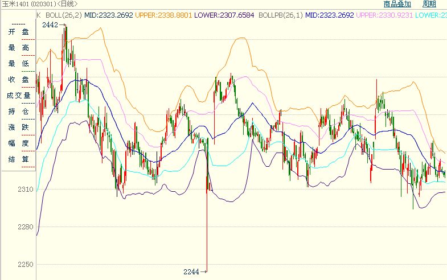447x280 pixels.
Task: Click the 2244 low price marker
Action: (x=191, y=272)
